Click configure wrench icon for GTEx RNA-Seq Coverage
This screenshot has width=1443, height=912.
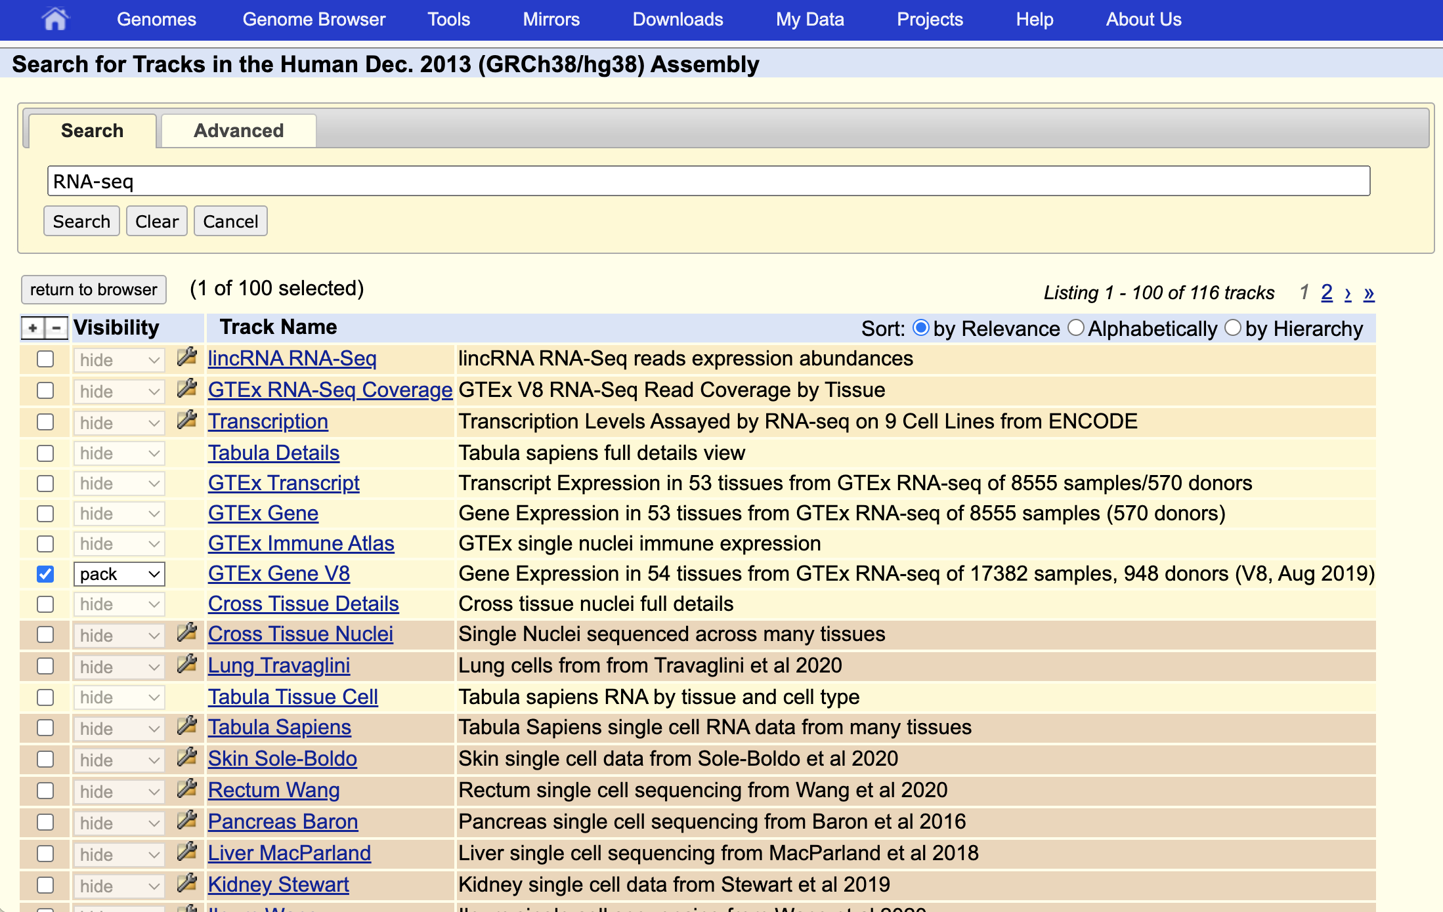click(187, 389)
